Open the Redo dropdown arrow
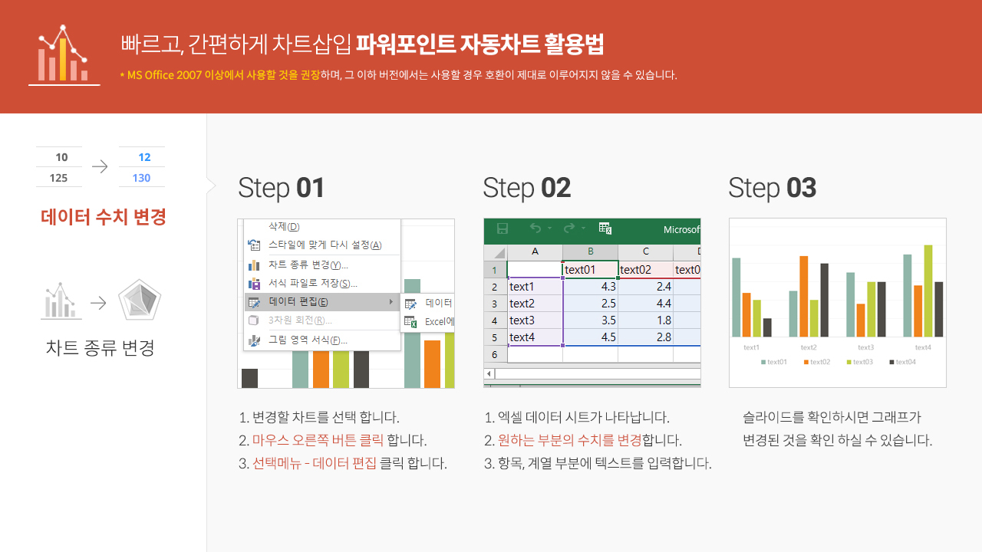Viewport: 982px width, 552px height. (583, 228)
